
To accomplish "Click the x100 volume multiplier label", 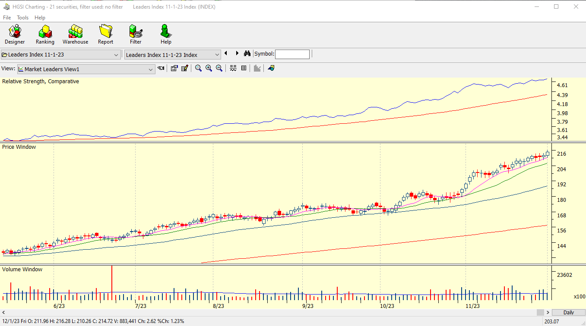I will pos(580,296).
